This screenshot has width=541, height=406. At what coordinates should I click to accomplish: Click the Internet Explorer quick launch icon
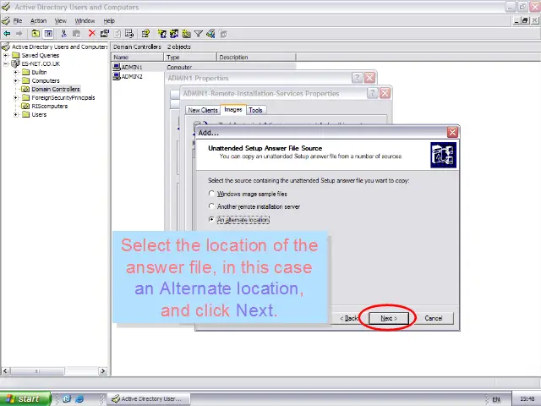[x=79, y=398]
